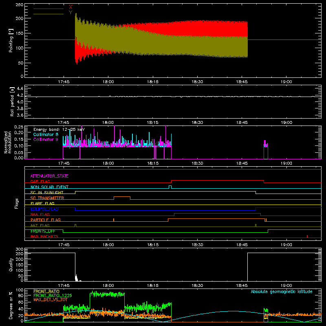Select the BAD_PACKETS flag label
This screenshot has width=326, height=326.
[44, 236]
